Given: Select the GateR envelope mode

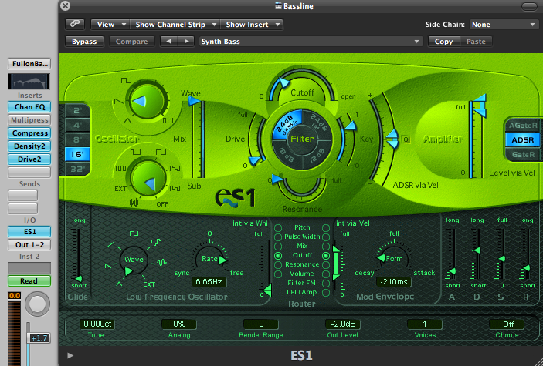Looking at the screenshot, I should coord(523,154).
